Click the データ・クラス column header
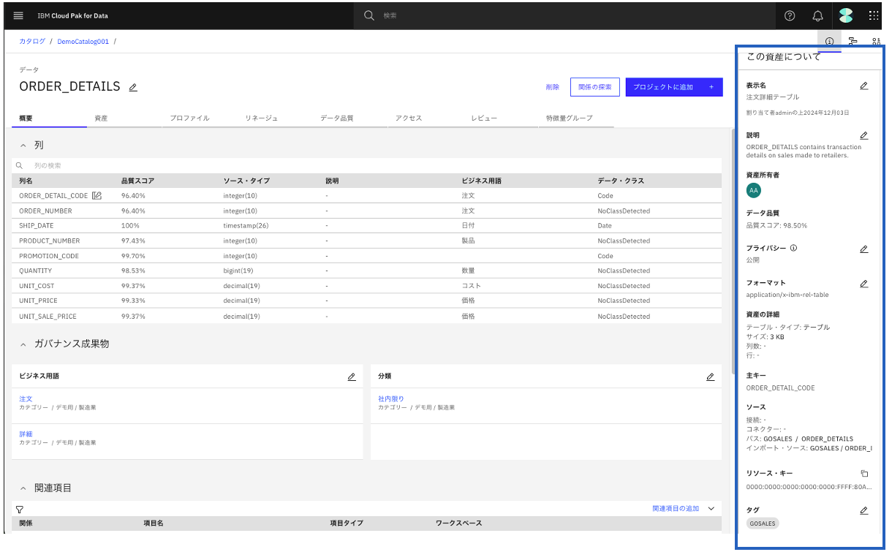The height and width of the screenshot is (552, 892). click(x=621, y=181)
